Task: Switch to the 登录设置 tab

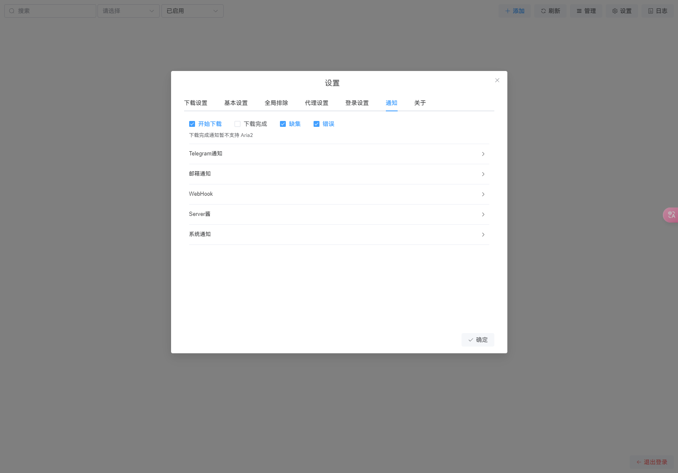Action: pyautogui.click(x=357, y=103)
